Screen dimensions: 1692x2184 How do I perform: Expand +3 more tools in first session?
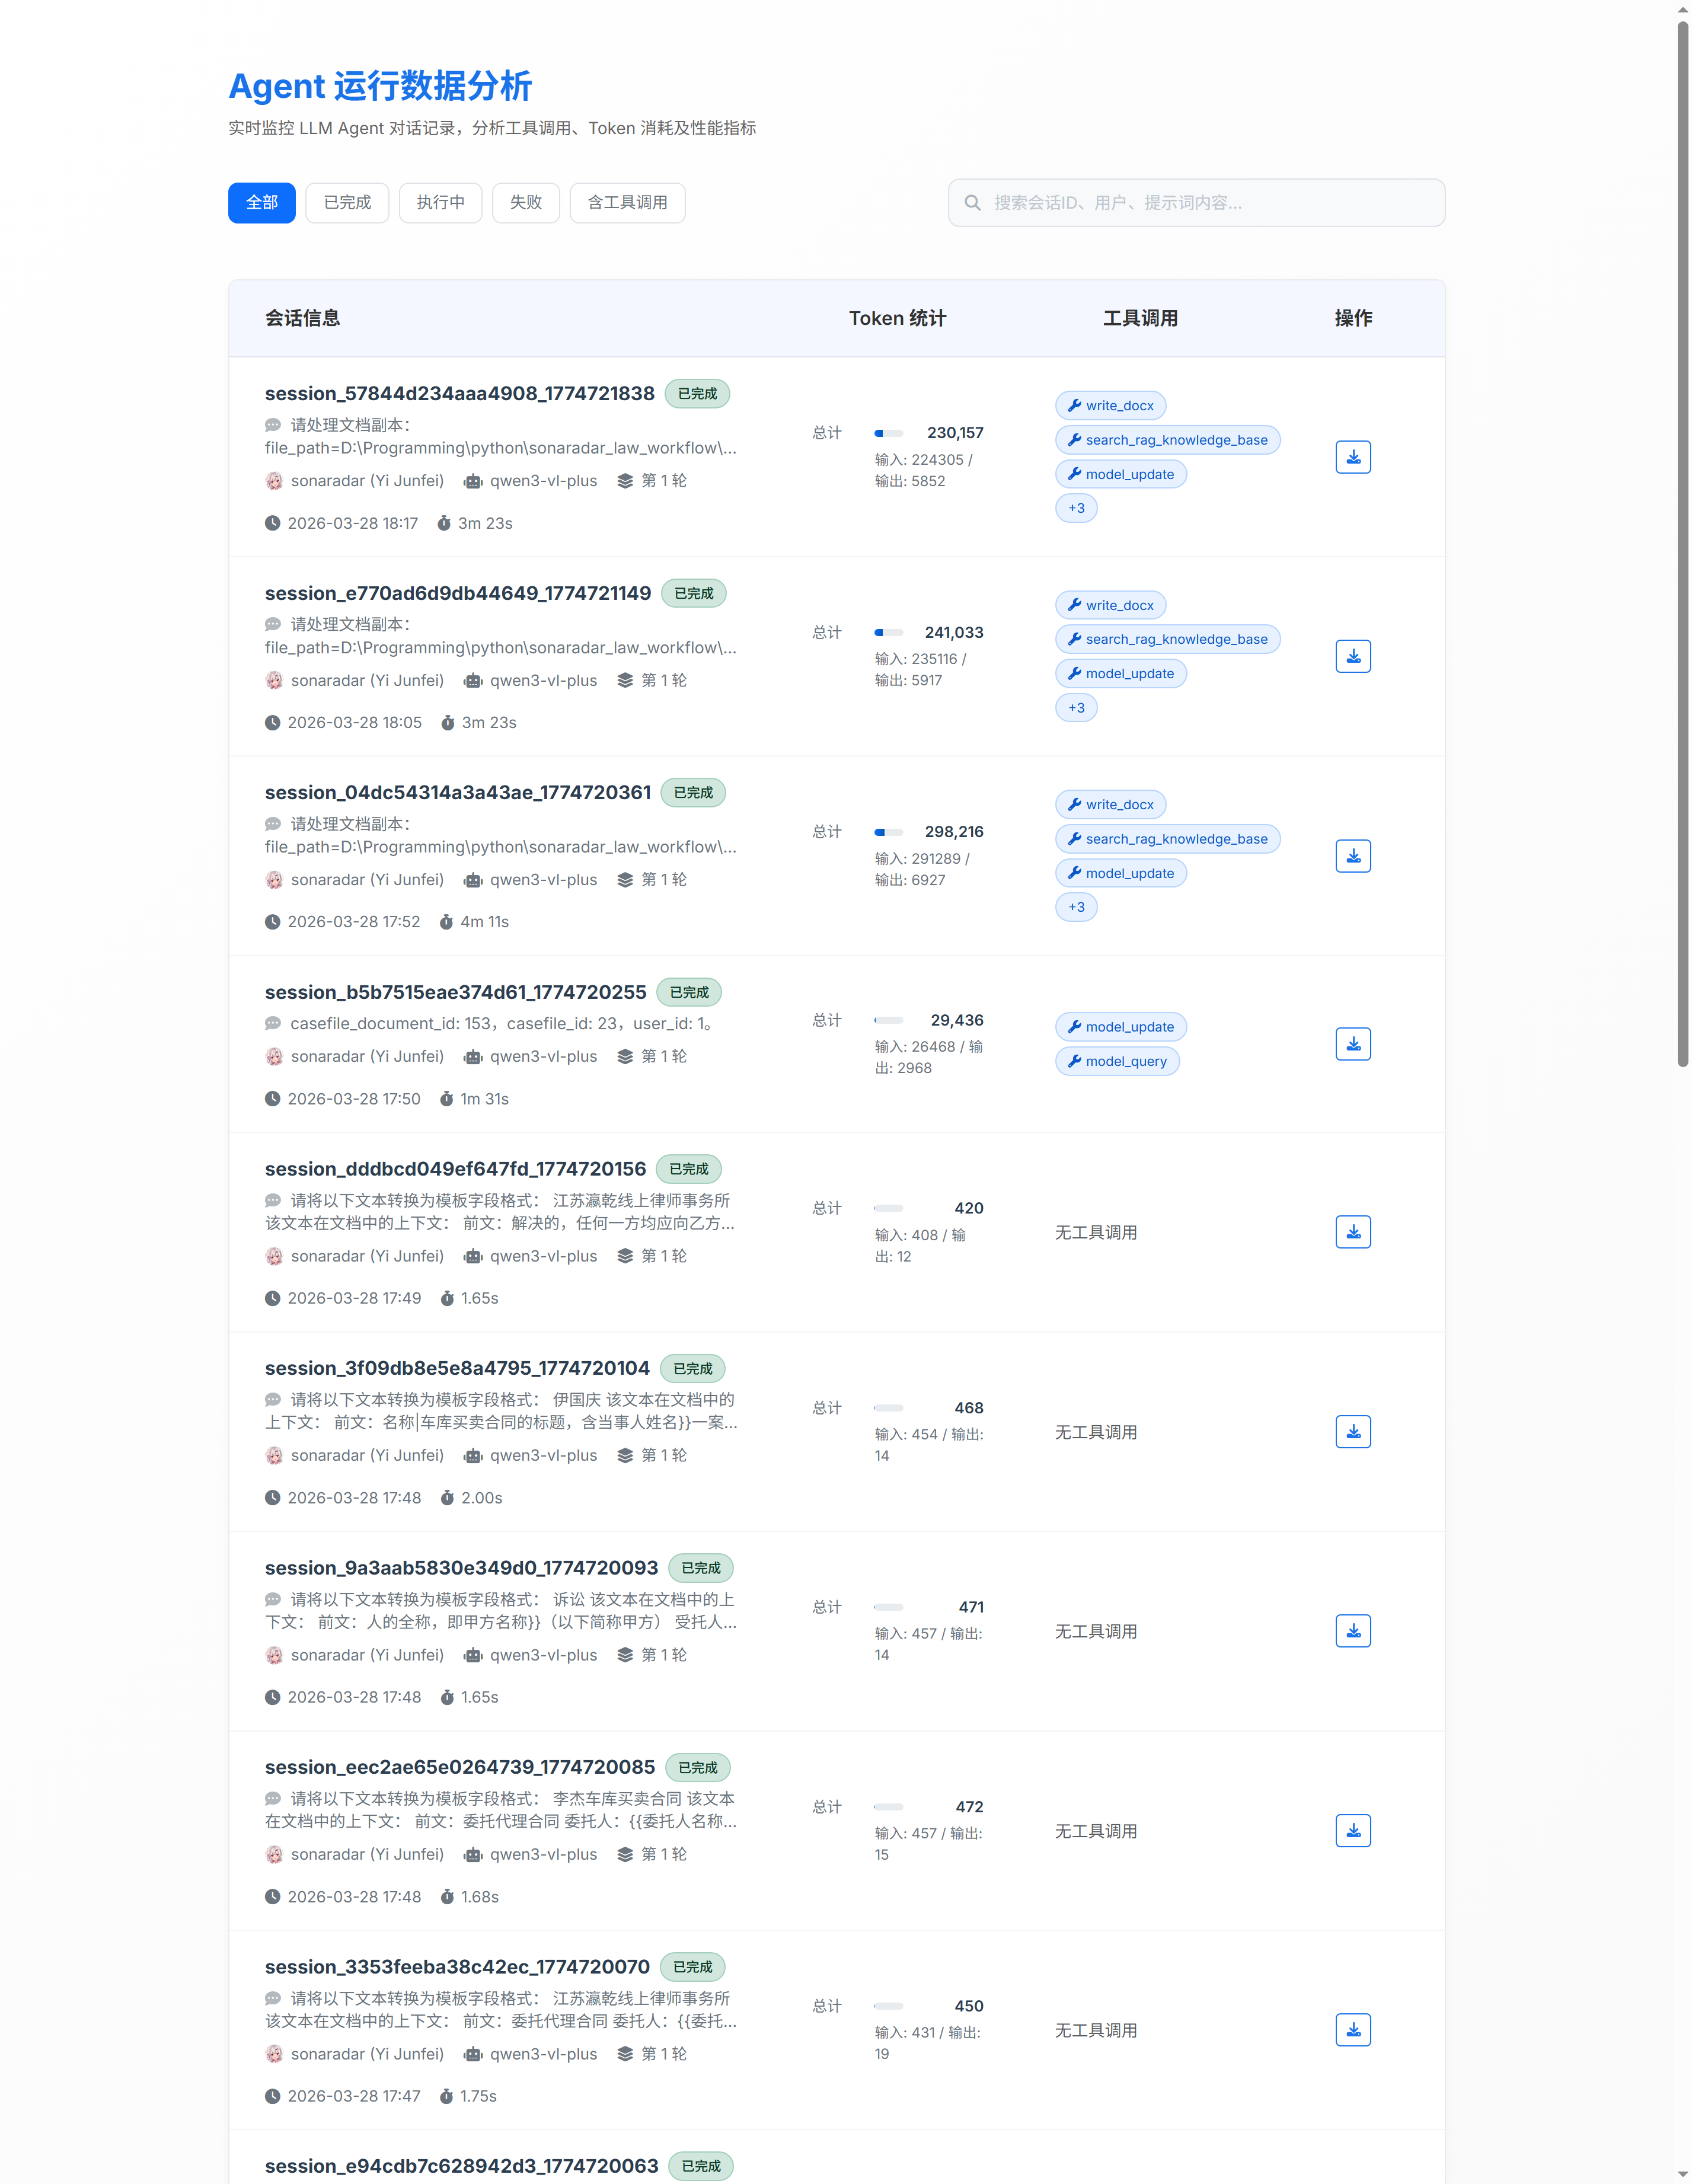click(1076, 508)
